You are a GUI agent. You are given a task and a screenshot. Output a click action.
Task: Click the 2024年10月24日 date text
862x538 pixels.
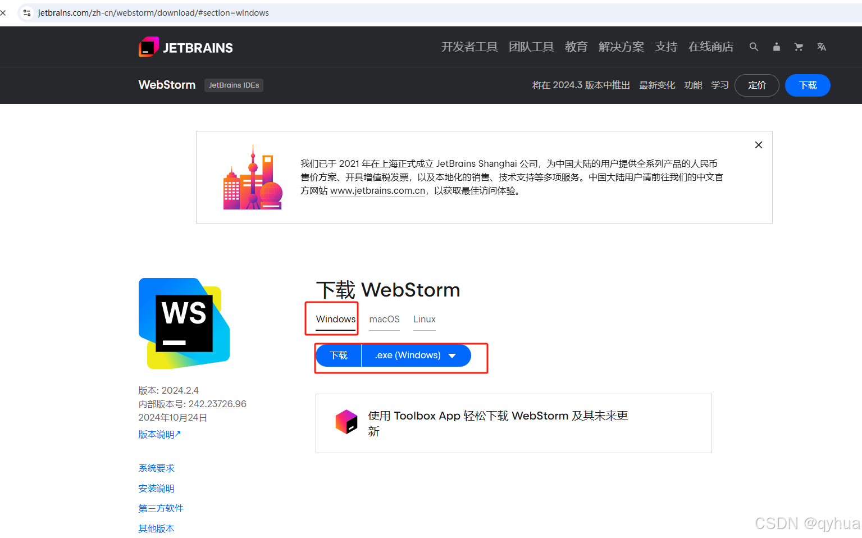pos(173,418)
